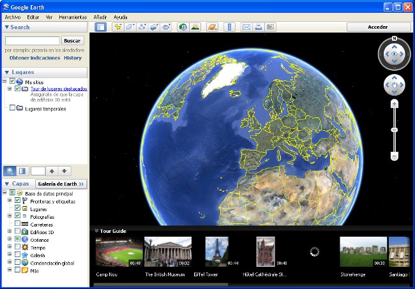The width and height of the screenshot is (415, 289).
Task: Open the Herramientas menu
Action: click(x=73, y=17)
